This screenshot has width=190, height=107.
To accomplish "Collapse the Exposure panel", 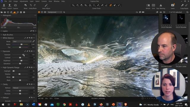I will coord(1,51).
